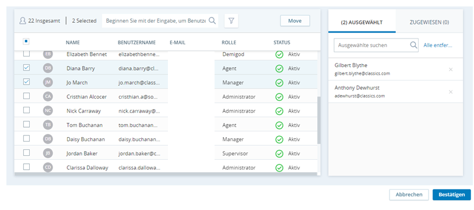Screen dimensions: 474x210
Task: Remove Anthony Dewhurst with the X icon
Action: click(x=451, y=92)
